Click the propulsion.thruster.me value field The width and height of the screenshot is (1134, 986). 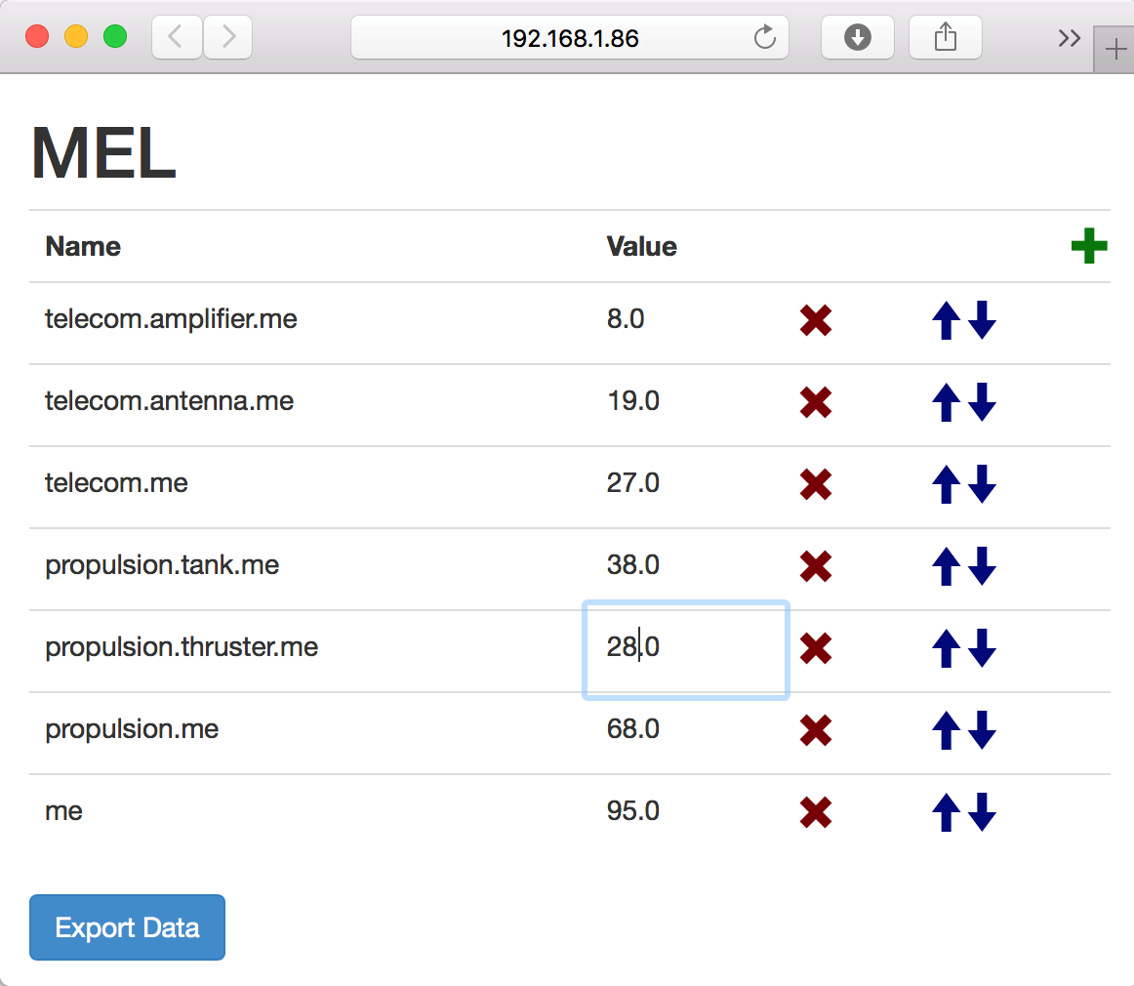coord(685,648)
